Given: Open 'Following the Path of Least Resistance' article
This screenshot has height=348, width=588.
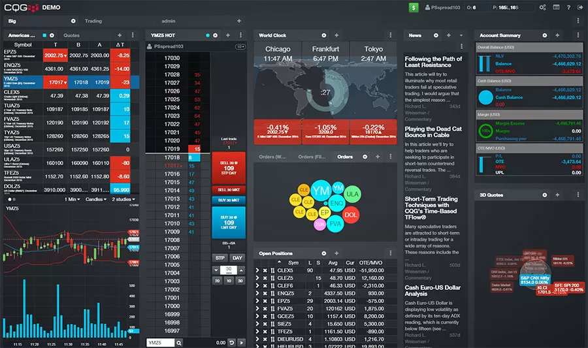Looking at the screenshot, I should pyautogui.click(x=433, y=62).
